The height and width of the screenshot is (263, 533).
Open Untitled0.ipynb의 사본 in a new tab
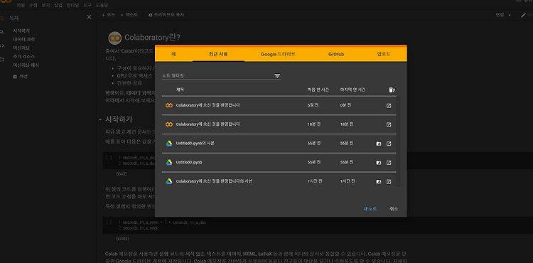(389, 144)
